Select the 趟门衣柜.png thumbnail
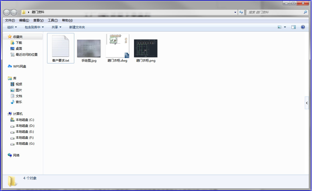The height and width of the screenshot is (191, 312). pyautogui.click(x=146, y=48)
